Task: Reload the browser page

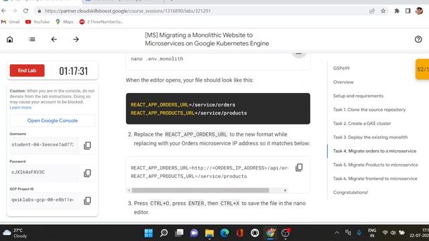Action: point(25,11)
